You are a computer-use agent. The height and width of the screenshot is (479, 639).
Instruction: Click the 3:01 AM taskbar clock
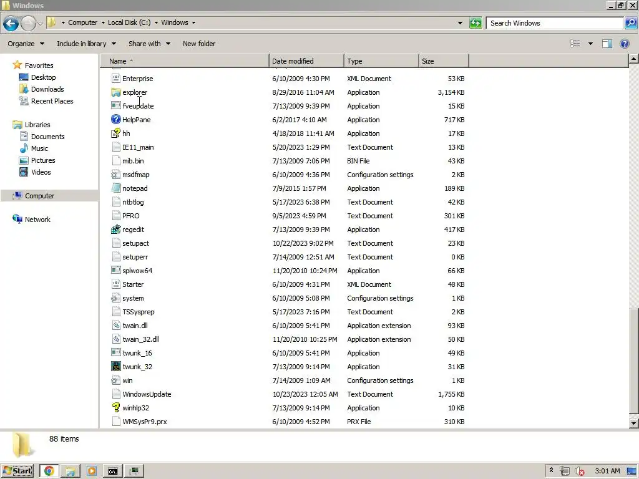pos(607,472)
